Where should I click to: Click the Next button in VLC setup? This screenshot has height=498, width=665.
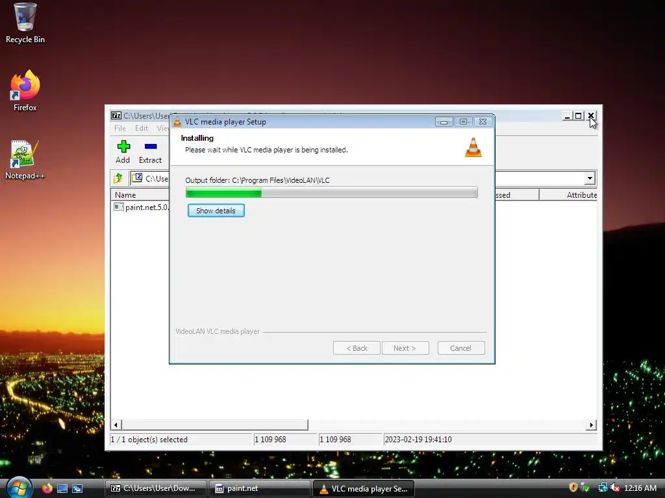point(405,348)
